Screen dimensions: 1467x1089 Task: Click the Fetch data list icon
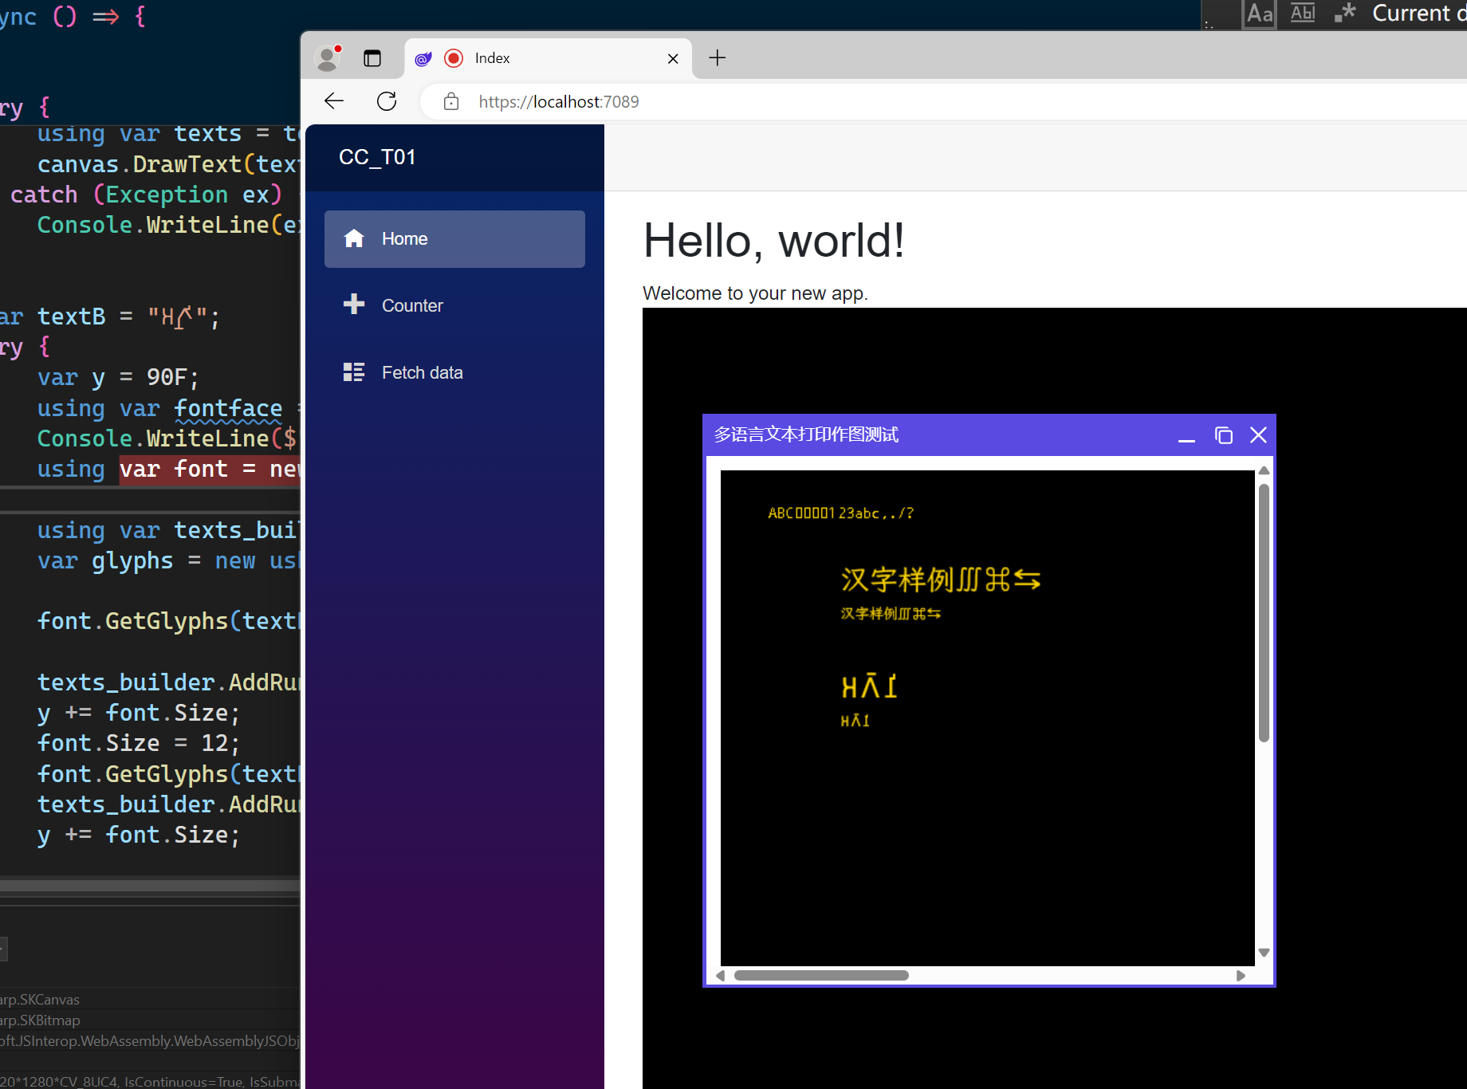click(354, 372)
